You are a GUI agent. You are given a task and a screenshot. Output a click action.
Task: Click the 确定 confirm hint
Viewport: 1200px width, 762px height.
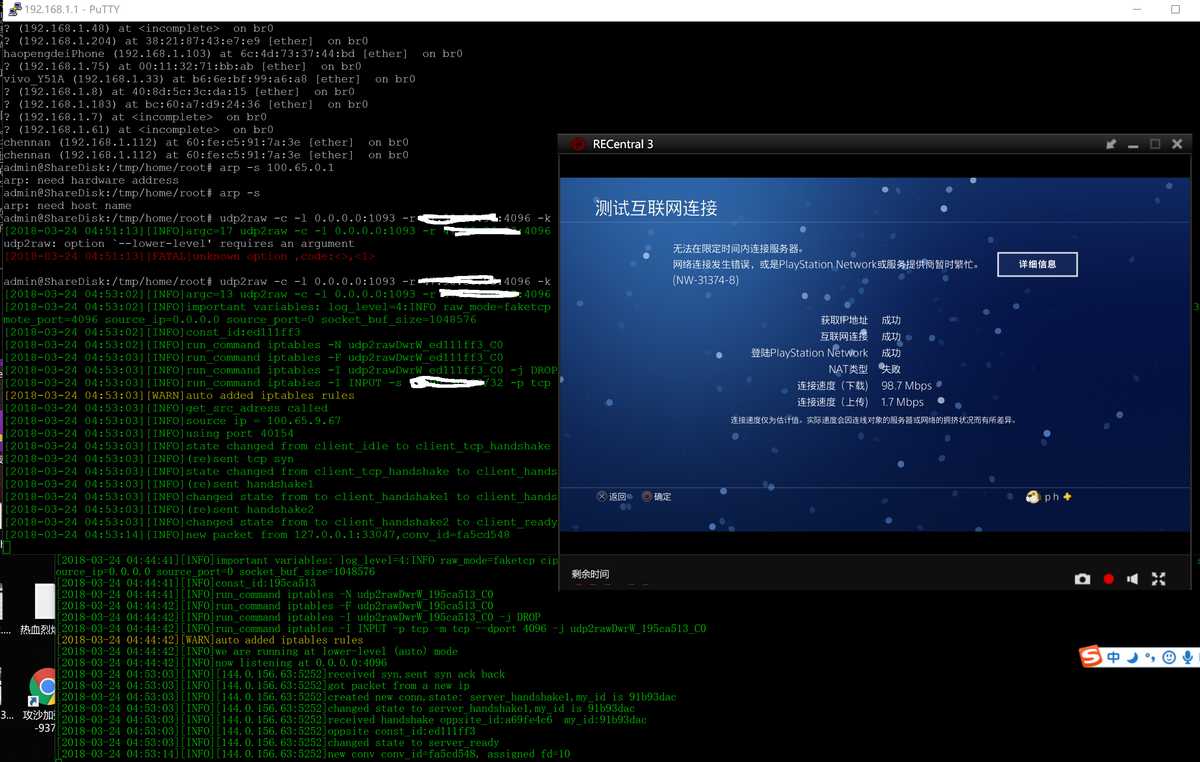click(x=657, y=497)
